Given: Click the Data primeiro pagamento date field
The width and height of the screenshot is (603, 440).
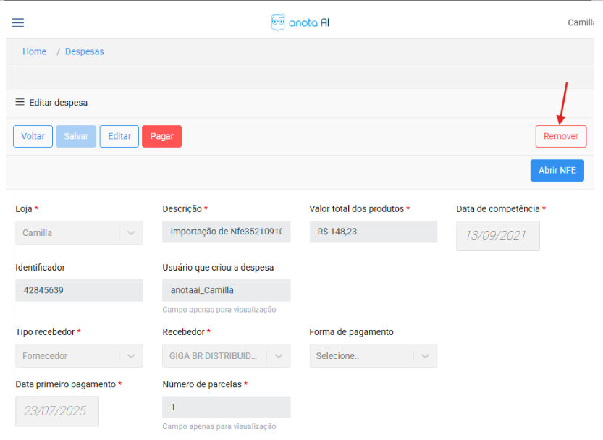Looking at the screenshot, I should coord(56,411).
